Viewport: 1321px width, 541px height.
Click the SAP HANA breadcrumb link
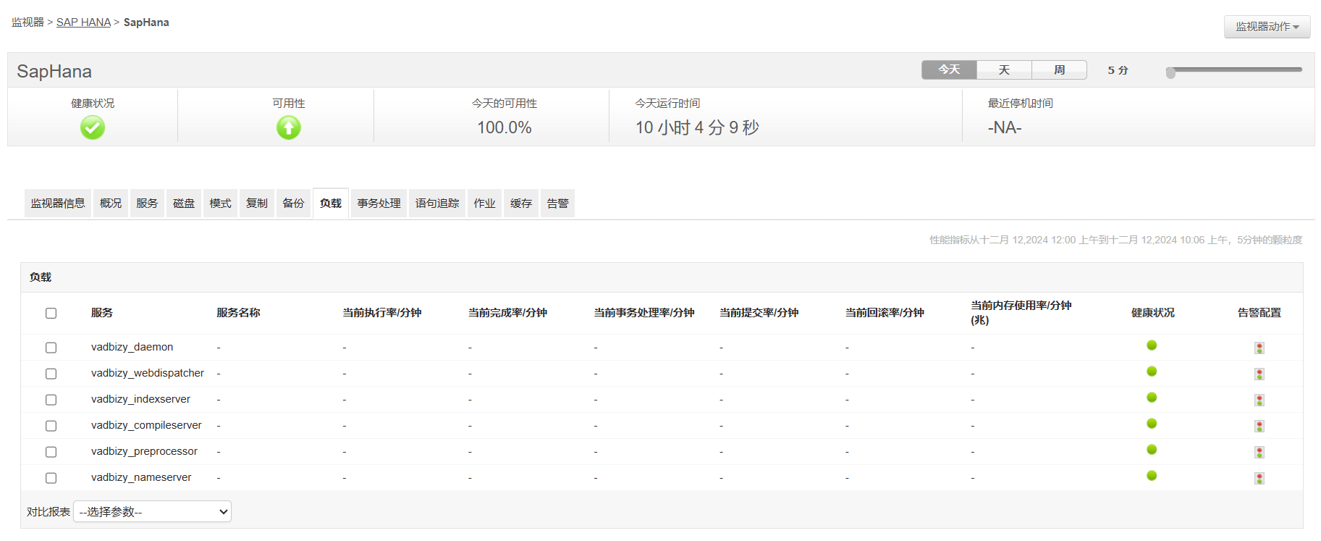(x=83, y=22)
